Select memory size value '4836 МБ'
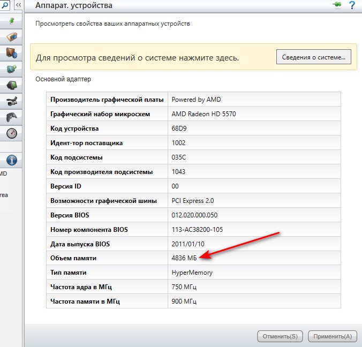Screen dimensions: 362x347 click(x=184, y=258)
